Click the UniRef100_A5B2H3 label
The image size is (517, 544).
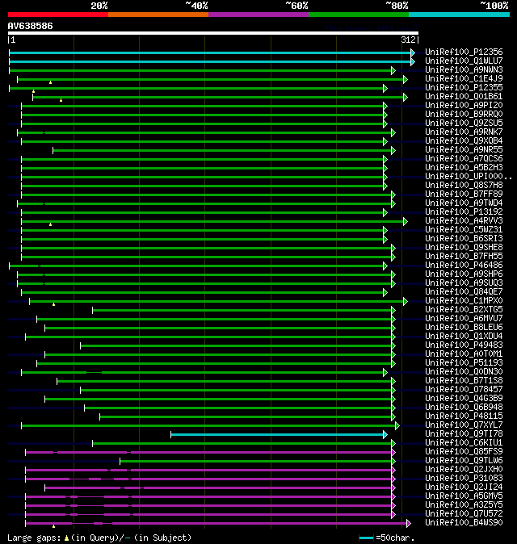[464, 168]
